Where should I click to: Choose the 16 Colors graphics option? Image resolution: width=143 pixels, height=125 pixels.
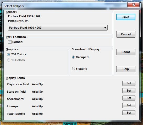click(9, 60)
